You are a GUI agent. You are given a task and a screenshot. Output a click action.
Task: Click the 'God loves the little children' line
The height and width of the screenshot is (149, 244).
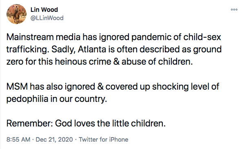[86, 123]
